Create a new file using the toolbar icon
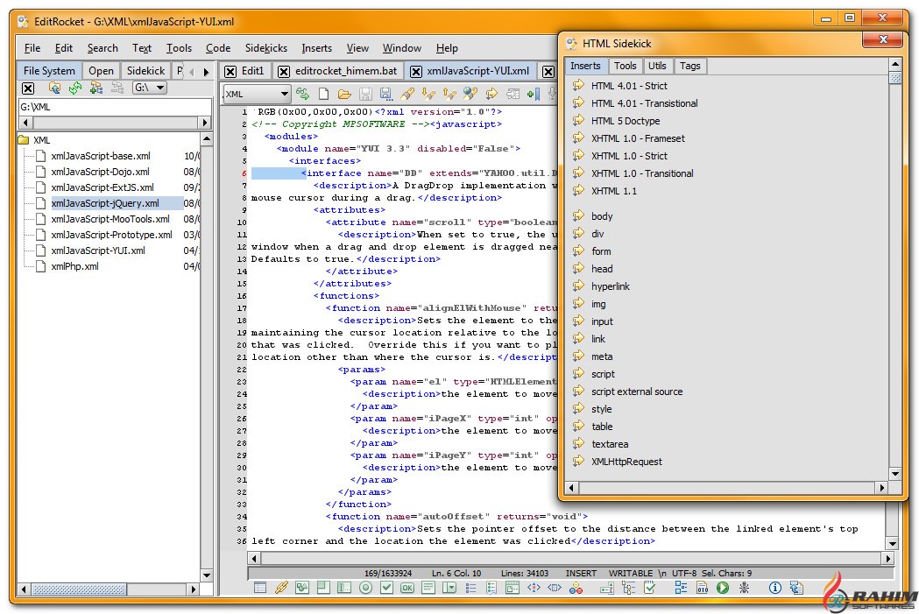The width and height of the screenshot is (919, 614). click(325, 94)
